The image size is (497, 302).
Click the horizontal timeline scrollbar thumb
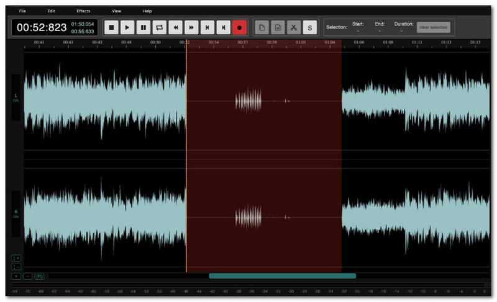coord(282,276)
